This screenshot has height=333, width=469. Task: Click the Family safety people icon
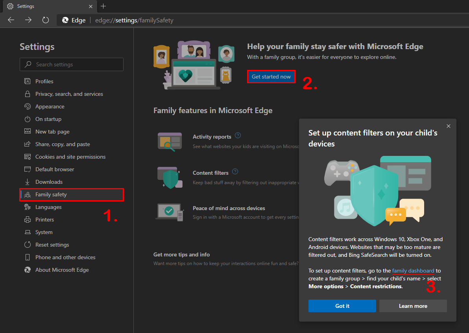(28, 195)
